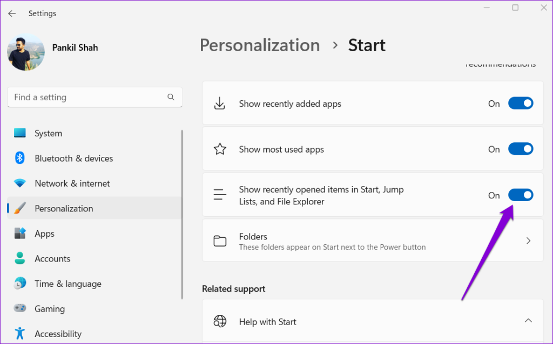Click Start in the breadcrumb trail
This screenshot has height=344, width=553.
[x=367, y=45]
